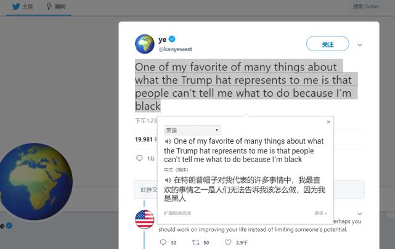Expand the tweet options chevron beside 关注
Image resolution: width=395 pixels, height=249 pixels.
(360, 45)
